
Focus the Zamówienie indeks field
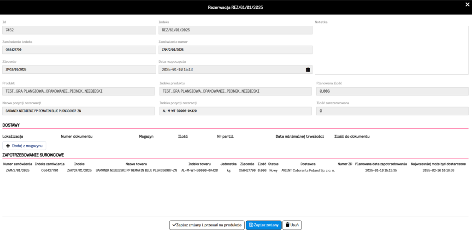tap(79, 50)
